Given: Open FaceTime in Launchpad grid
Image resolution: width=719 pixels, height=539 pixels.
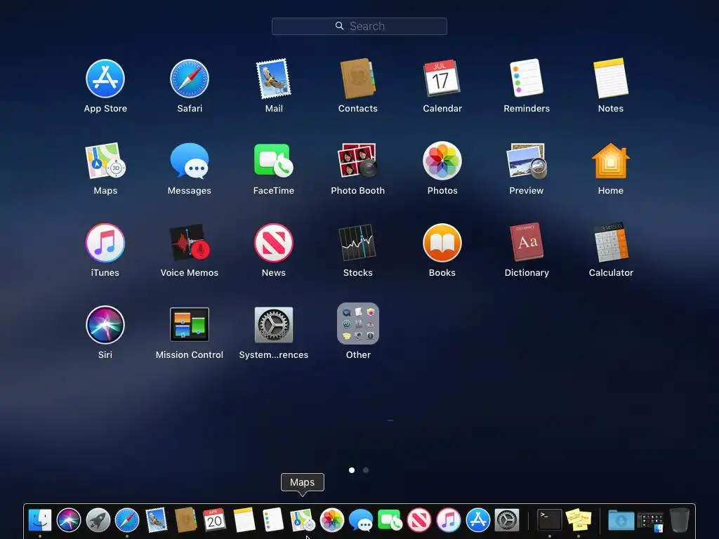Looking at the screenshot, I should coord(273,161).
